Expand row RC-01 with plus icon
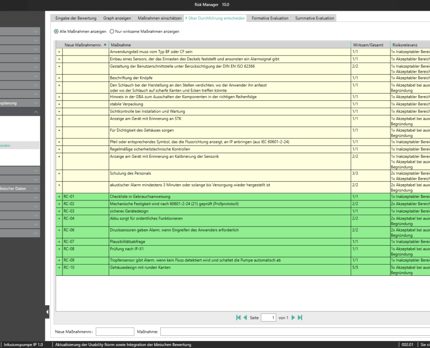This screenshot has height=348, width=430. point(59,196)
